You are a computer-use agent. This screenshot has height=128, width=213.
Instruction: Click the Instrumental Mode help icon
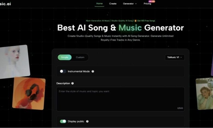tap(93, 71)
